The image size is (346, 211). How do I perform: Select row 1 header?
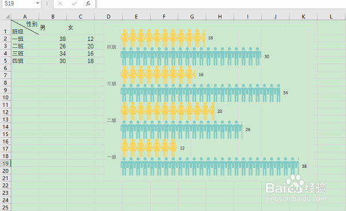[5, 27]
